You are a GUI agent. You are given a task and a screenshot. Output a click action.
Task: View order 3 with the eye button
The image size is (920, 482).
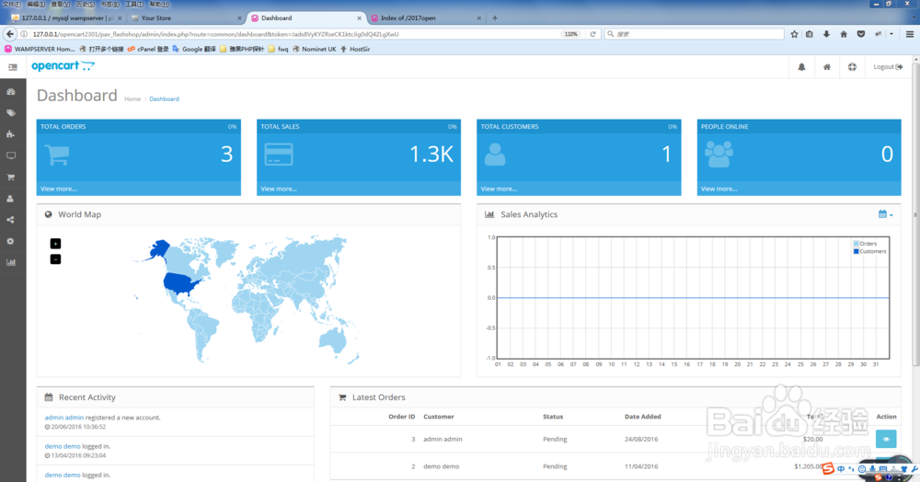coord(885,439)
